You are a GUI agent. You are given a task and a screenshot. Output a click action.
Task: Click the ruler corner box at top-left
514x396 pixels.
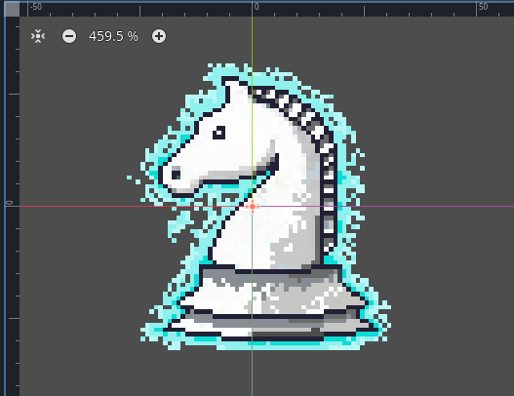point(12,9)
